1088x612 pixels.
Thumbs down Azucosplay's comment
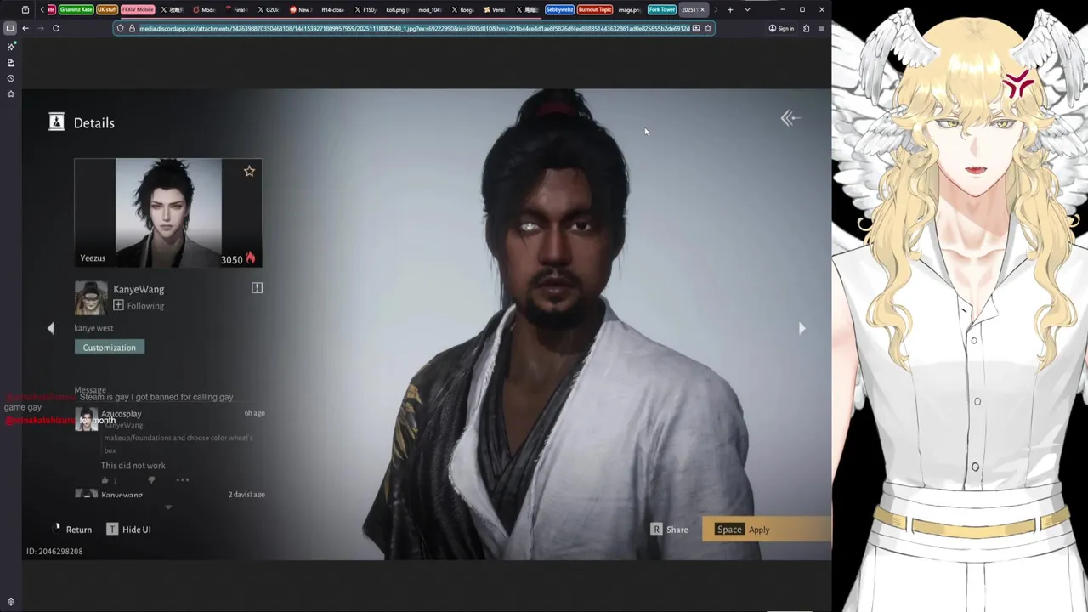pyautogui.click(x=151, y=480)
